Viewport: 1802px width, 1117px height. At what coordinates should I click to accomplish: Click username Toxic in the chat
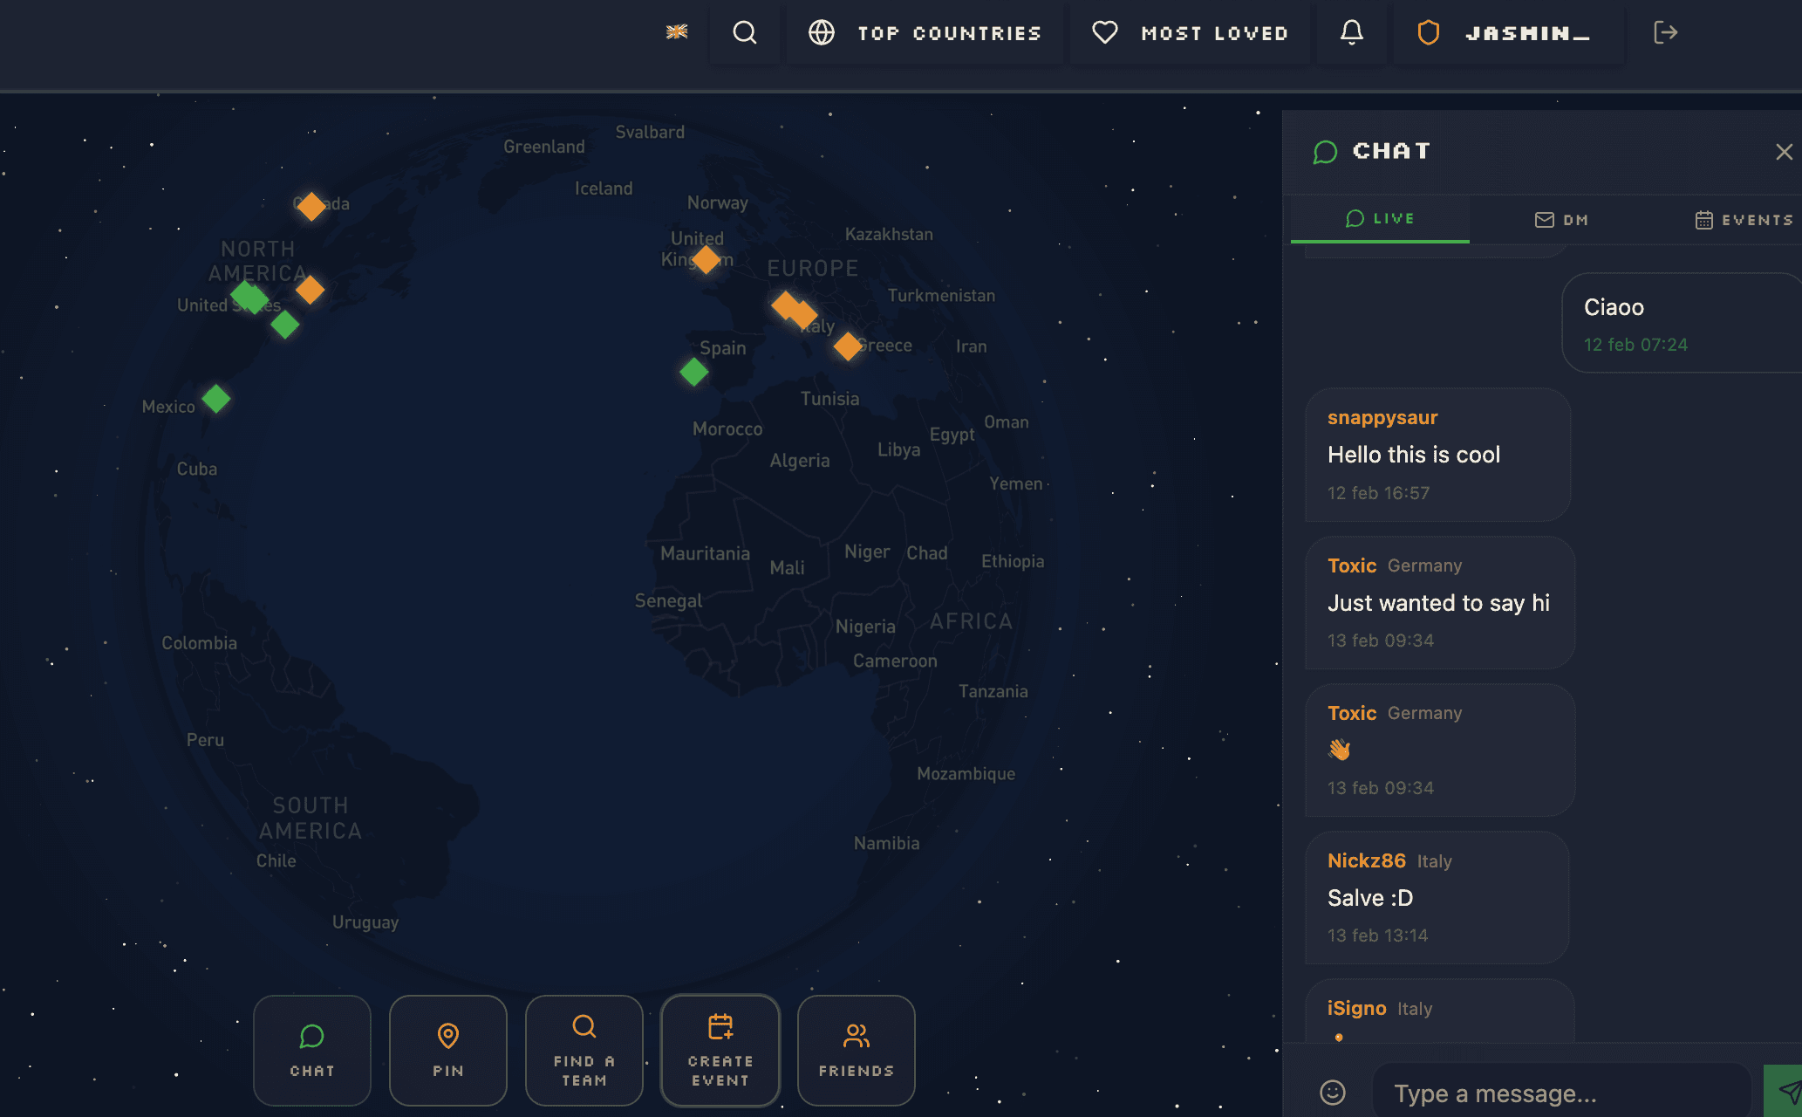coord(1351,565)
